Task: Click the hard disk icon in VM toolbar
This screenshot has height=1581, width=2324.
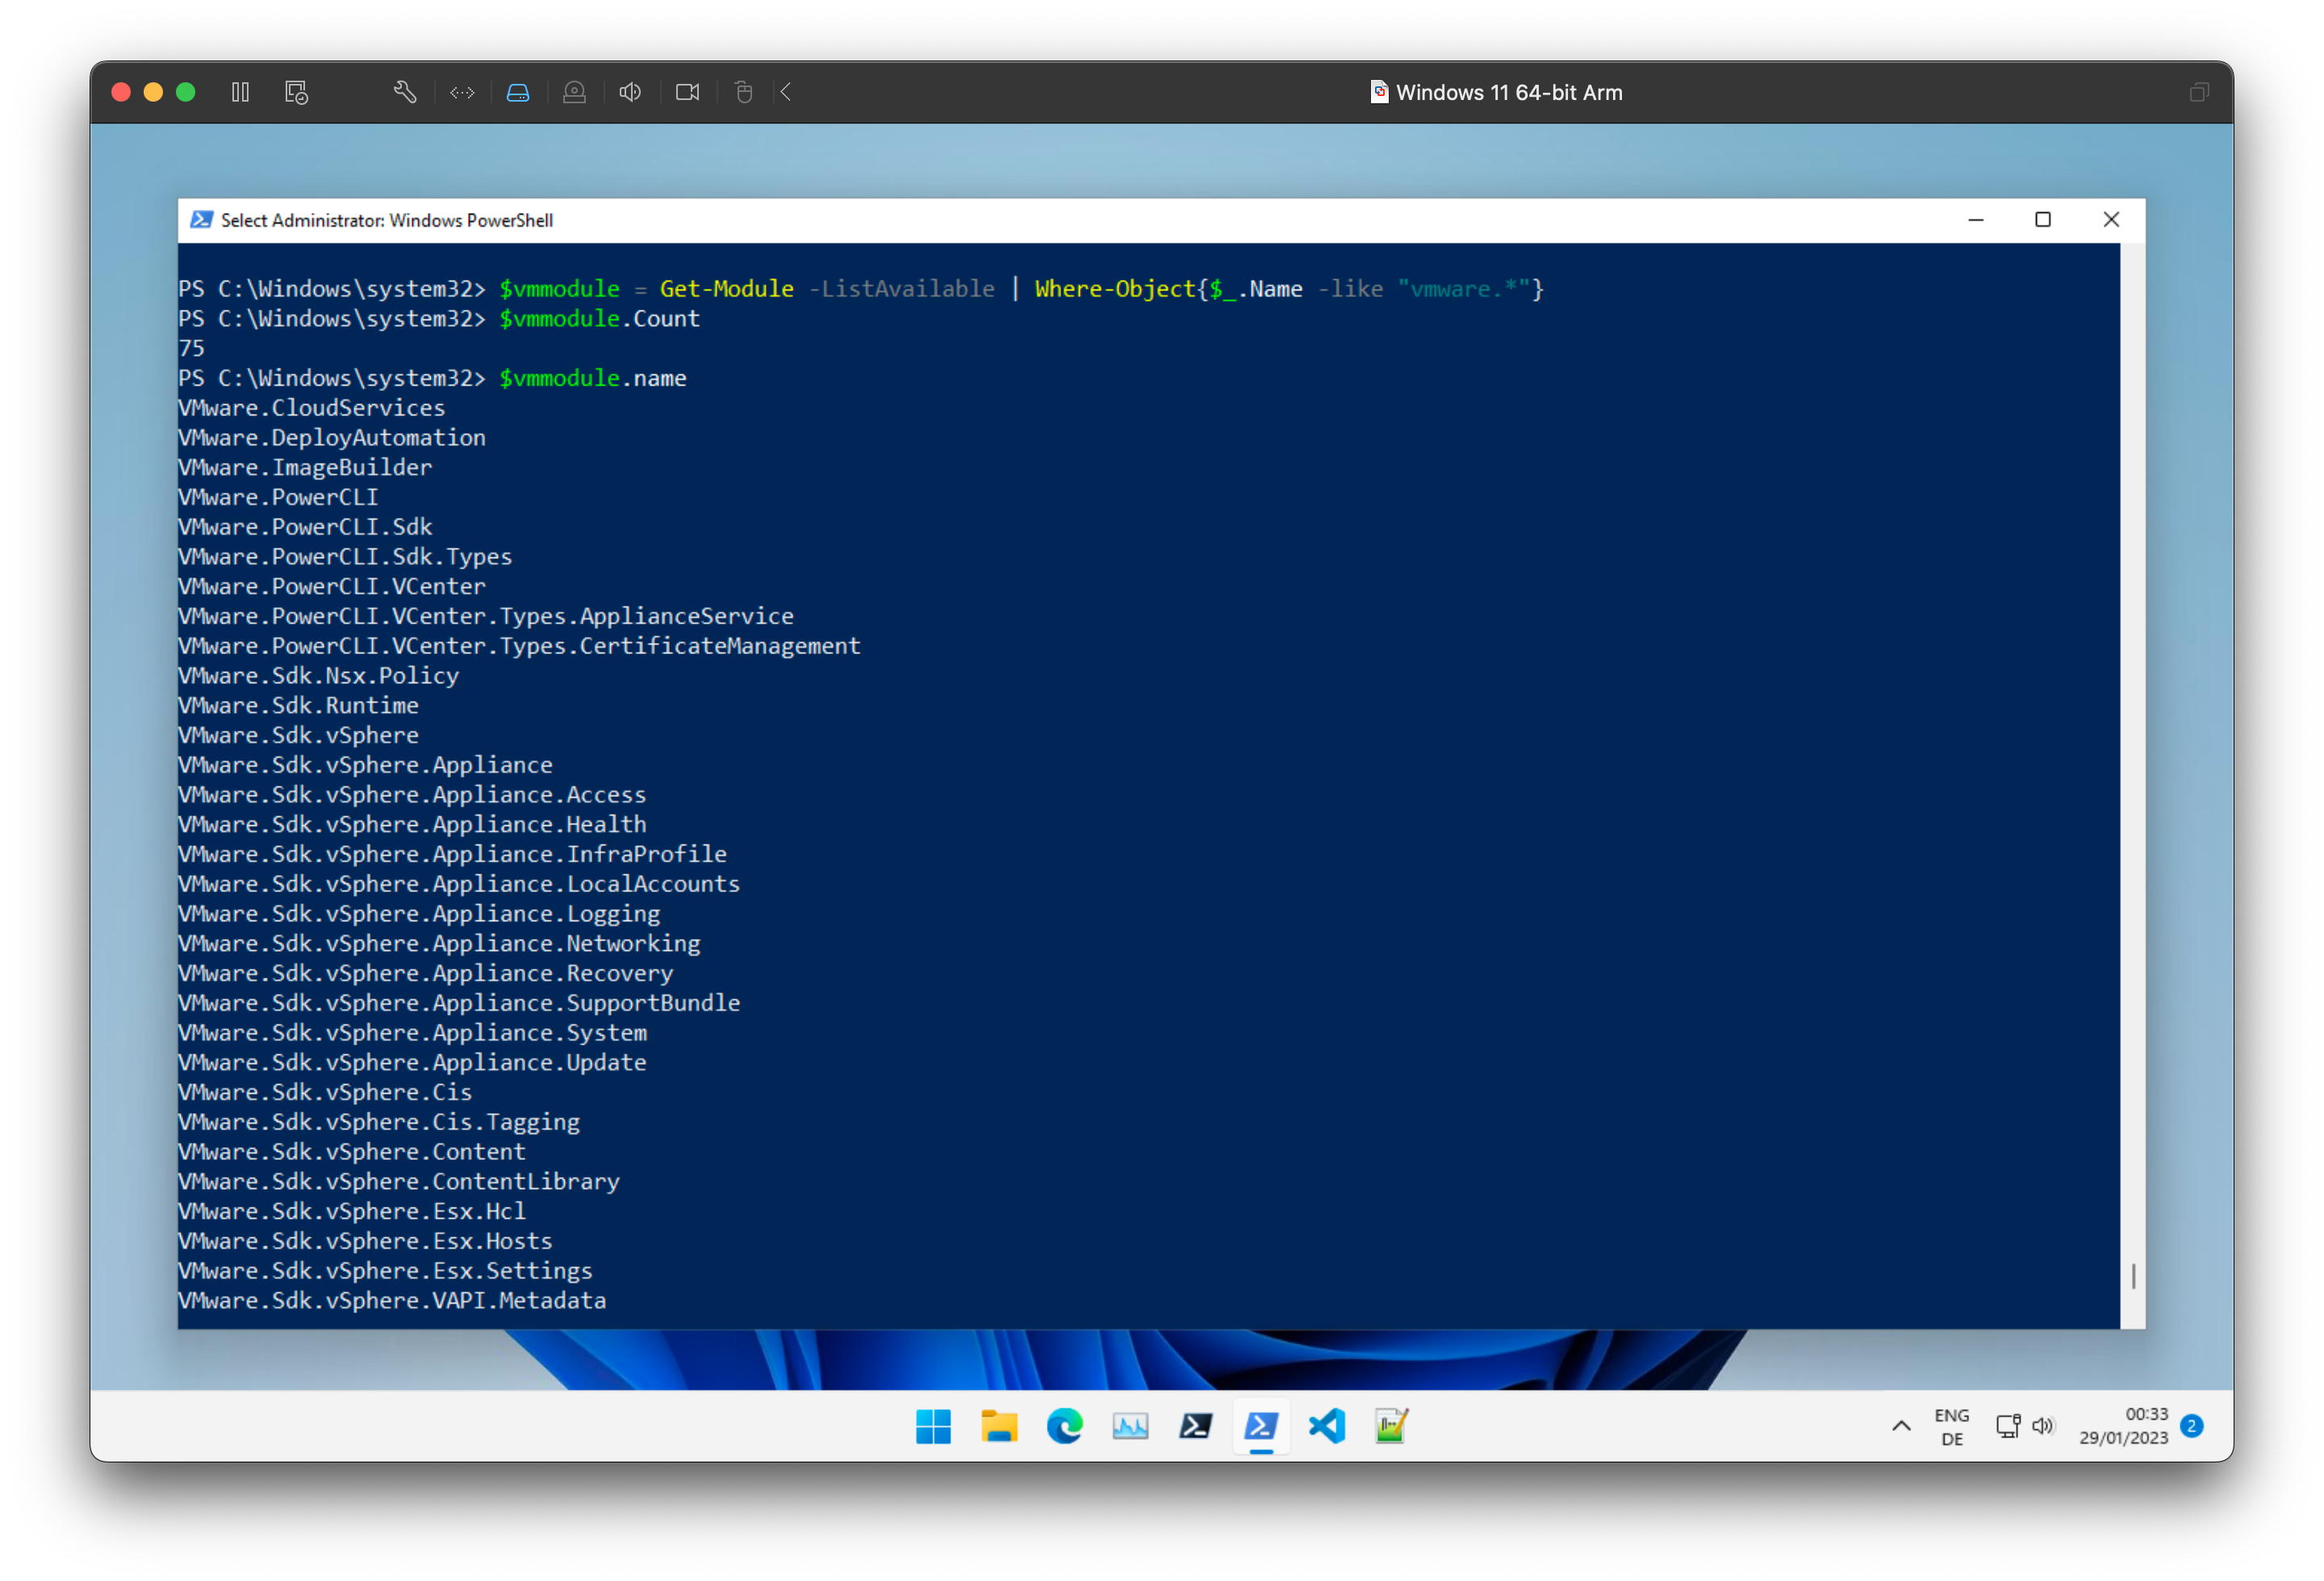Action: 518,92
